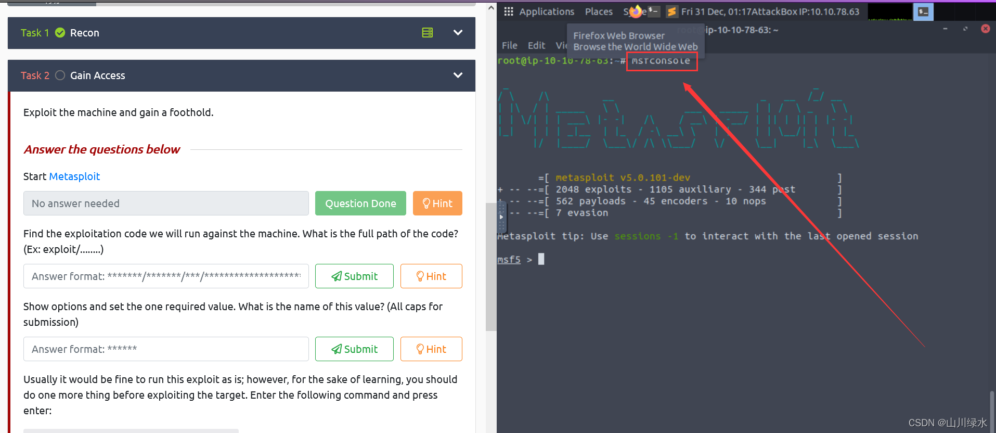Select the terminal window button in panel
This screenshot has width=996, height=433.
(x=923, y=11)
